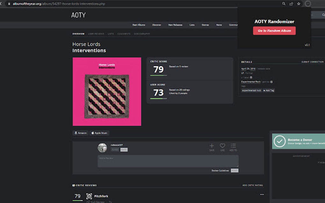Click the edit icon next to label
The height and width of the screenshot is (203, 325).
point(251,77)
